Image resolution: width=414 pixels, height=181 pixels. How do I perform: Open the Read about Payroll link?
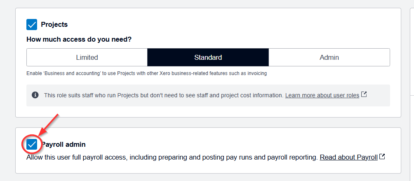pos(348,157)
